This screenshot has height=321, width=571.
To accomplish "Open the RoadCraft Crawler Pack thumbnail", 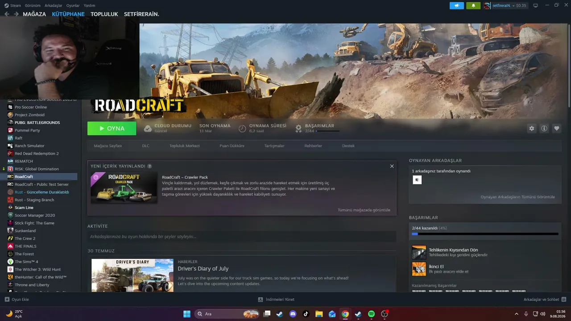I will click(124, 188).
